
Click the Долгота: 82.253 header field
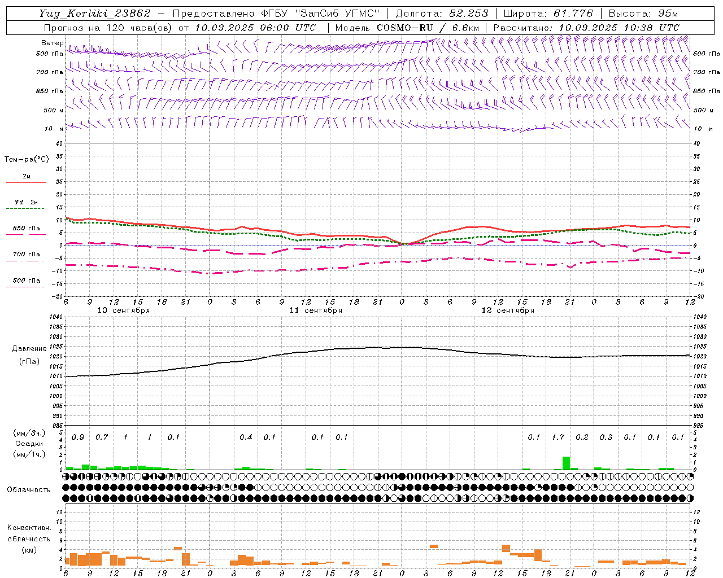click(x=442, y=14)
